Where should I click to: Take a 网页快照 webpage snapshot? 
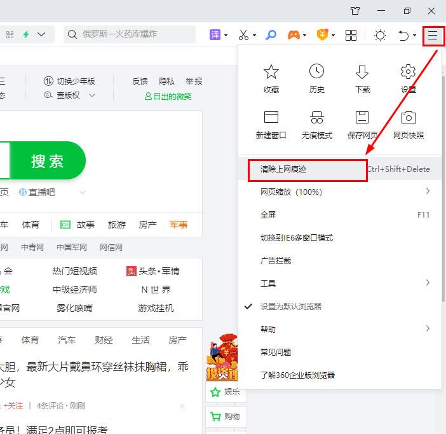pyautogui.click(x=409, y=118)
